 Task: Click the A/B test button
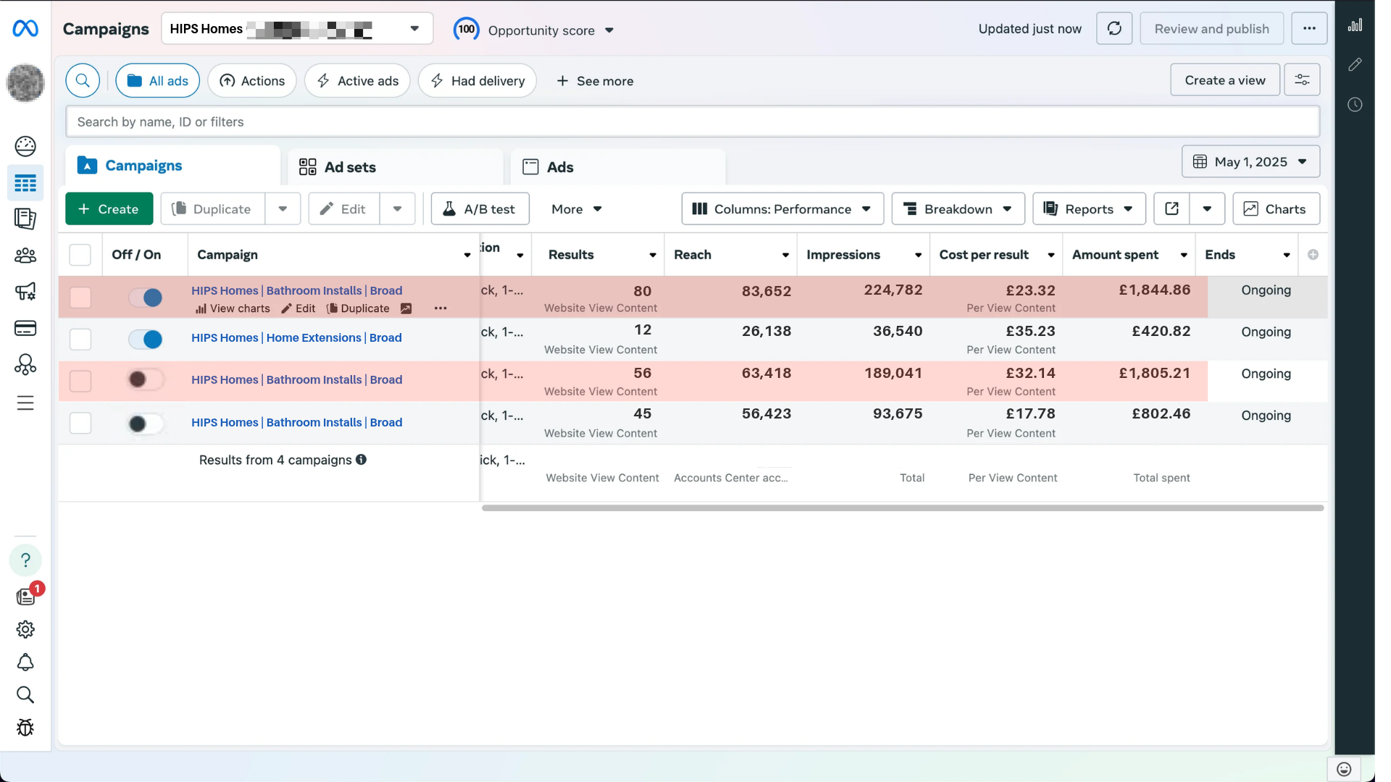pyautogui.click(x=480, y=209)
